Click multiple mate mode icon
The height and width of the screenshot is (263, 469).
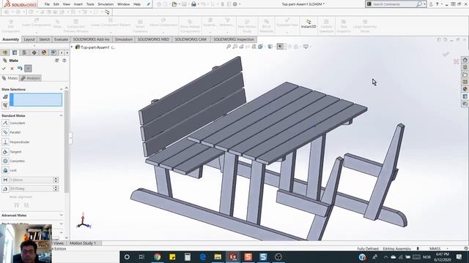click(5, 105)
